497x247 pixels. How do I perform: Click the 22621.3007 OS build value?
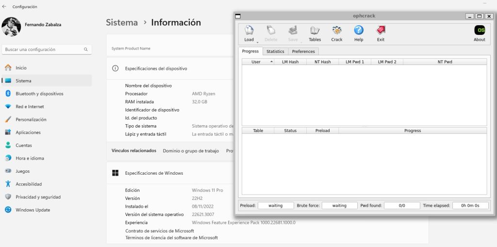(x=203, y=214)
